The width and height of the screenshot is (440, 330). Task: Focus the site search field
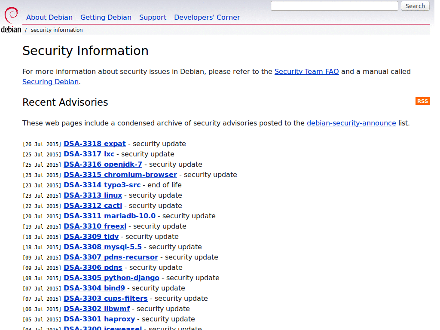pyautogui.click(x=334, y=6)
